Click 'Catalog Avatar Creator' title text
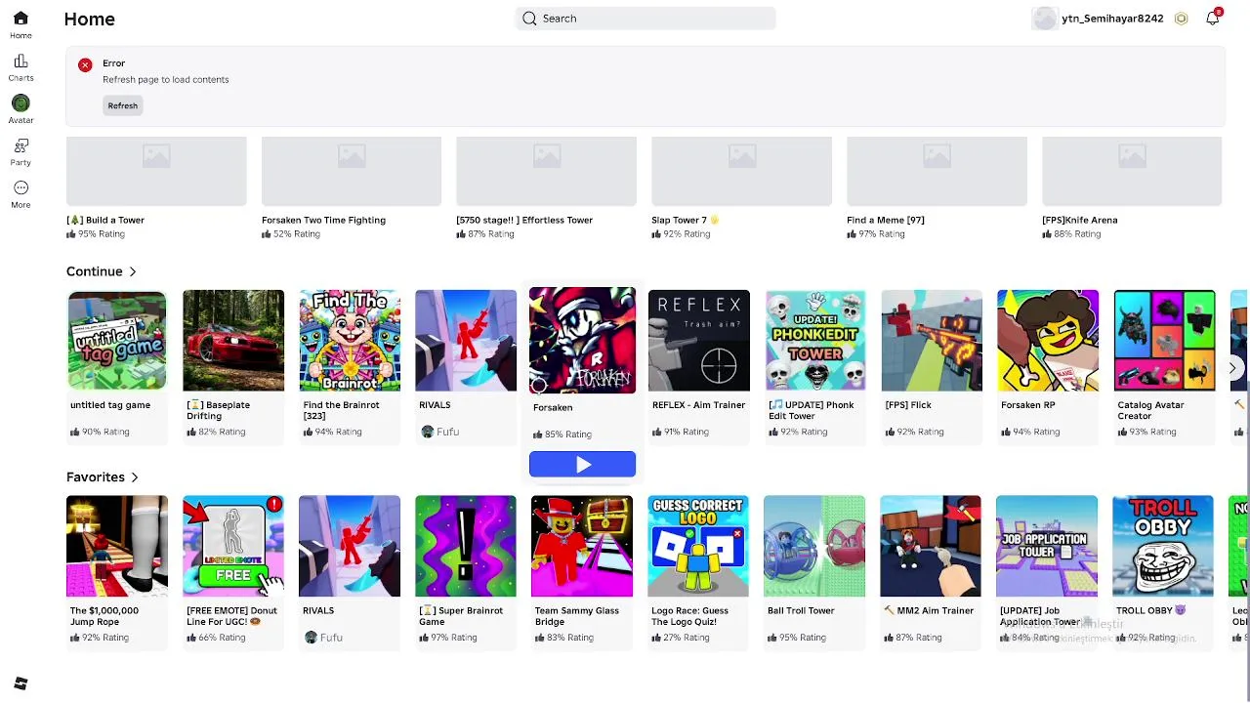Image resolution: width=1250 pixels, height=703 pixels. 1150,410
